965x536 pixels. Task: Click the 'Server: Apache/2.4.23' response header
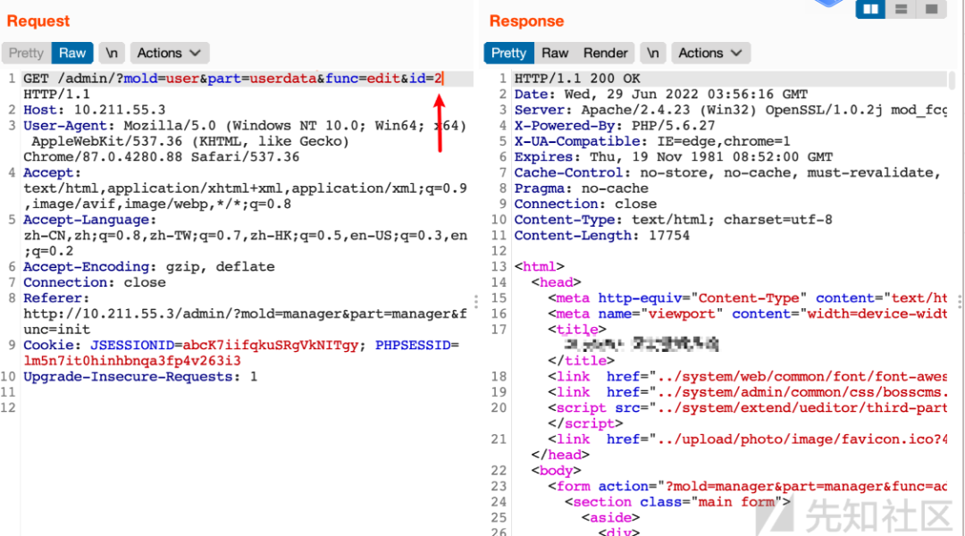click(x=731, y=110)
